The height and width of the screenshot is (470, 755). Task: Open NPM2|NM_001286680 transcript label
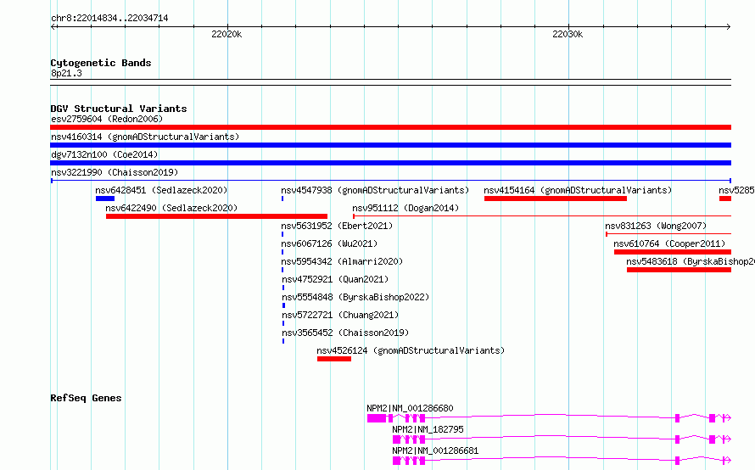410,408
